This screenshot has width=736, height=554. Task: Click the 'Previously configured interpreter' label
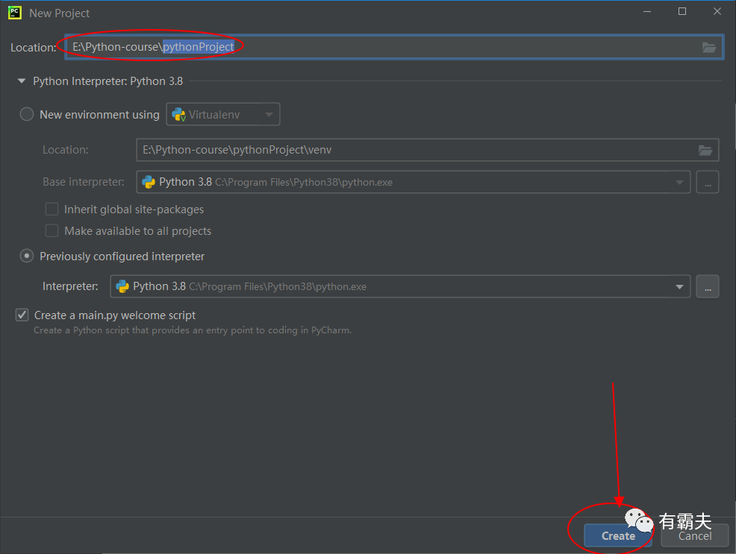[x=122, y=256]
